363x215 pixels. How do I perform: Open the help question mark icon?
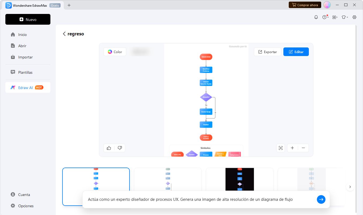point(325,17)
